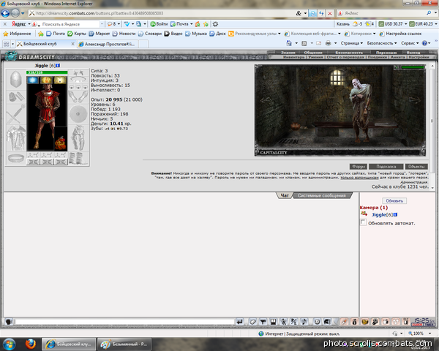This screenshot has height=351, width=439.
Task: Open the Котировки favorites dropdown
Action: click(374, 34)
